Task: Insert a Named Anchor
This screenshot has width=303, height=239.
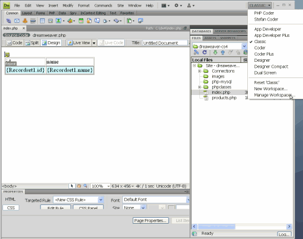Action: [x=25, y=21]
